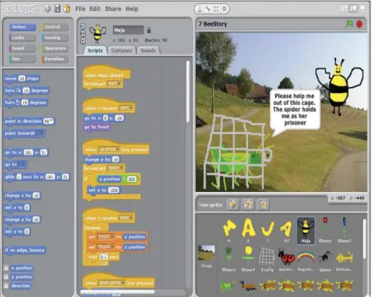
Task: Stop all scripts with the red button
Action: [359, 24]
